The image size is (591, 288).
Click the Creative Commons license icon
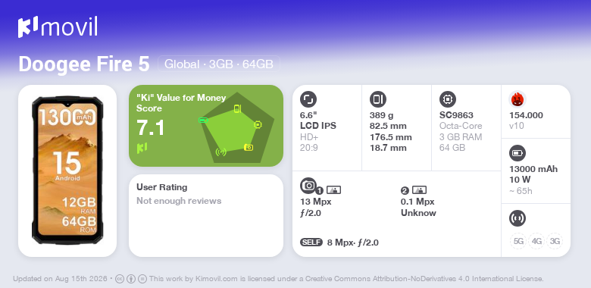pyautogui.click(x=120, y=279)
